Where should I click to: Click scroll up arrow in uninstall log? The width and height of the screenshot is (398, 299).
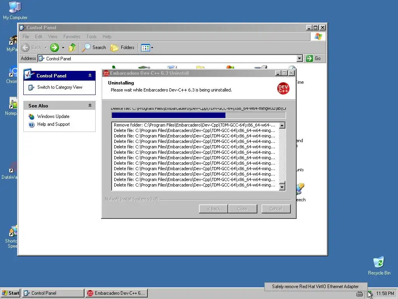coord(282,125)
